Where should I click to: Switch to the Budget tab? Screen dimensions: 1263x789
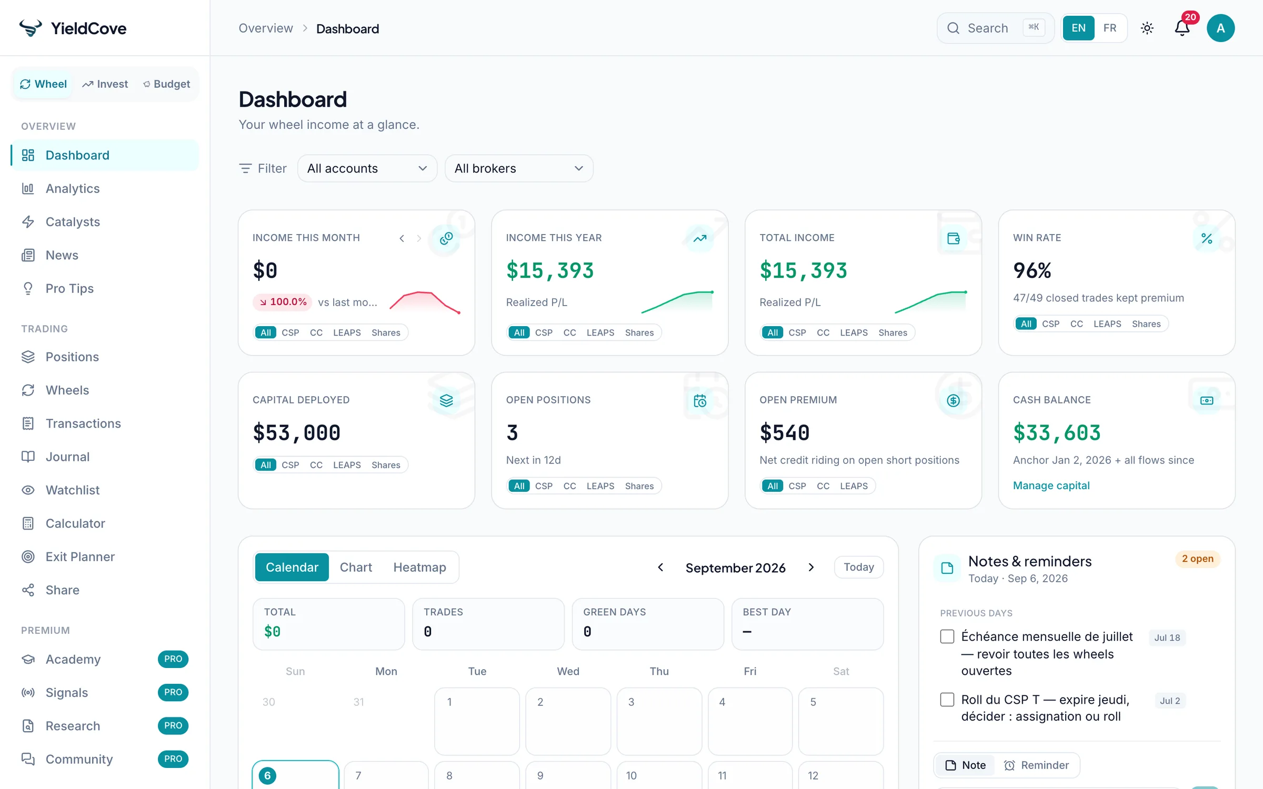tap(166, 84)
